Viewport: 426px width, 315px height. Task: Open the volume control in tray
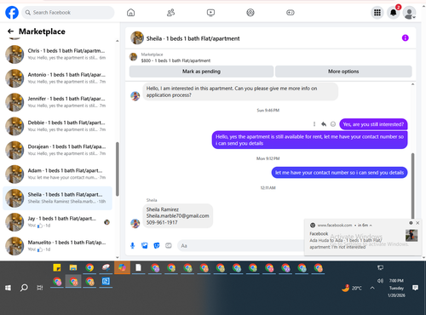(380, 281)
